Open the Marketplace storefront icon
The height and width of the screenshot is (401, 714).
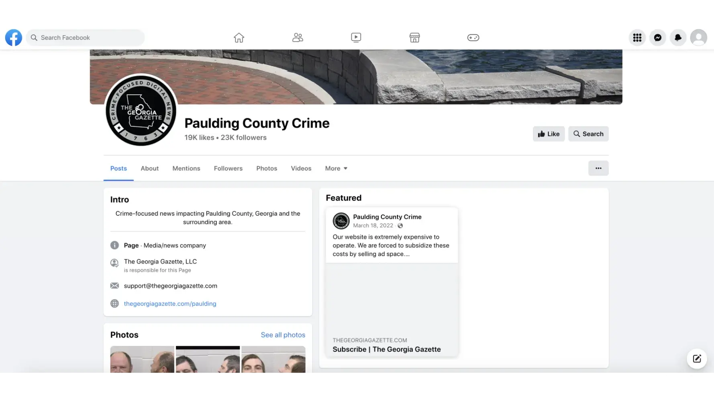click(x=414, y=38)
